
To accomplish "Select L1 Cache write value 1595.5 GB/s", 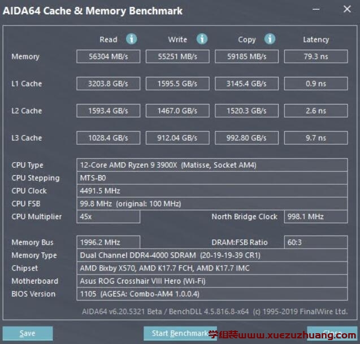I will point(177,84).
